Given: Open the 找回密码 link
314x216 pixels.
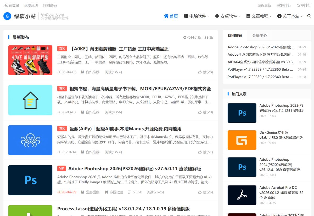Looking at the screenshot, I should [50, 5].
